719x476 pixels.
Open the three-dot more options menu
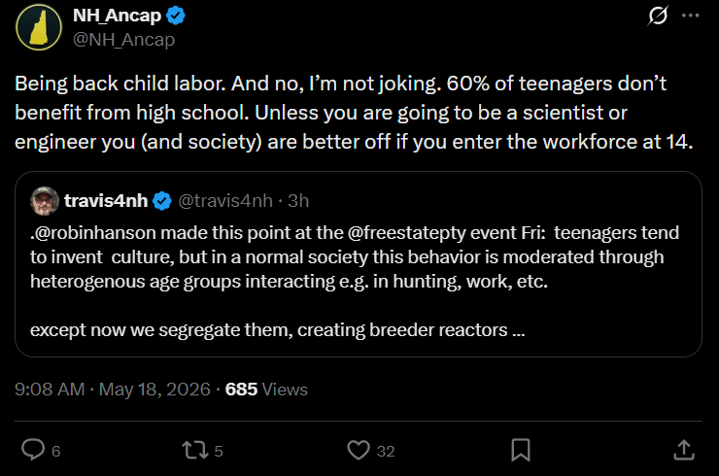(690, 16)
